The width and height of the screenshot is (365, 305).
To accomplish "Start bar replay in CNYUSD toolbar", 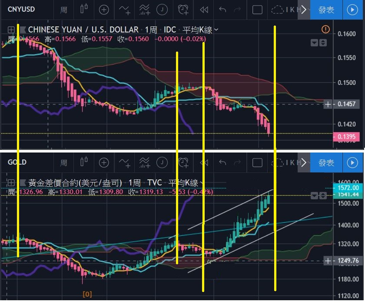I will tap(204, 10).
